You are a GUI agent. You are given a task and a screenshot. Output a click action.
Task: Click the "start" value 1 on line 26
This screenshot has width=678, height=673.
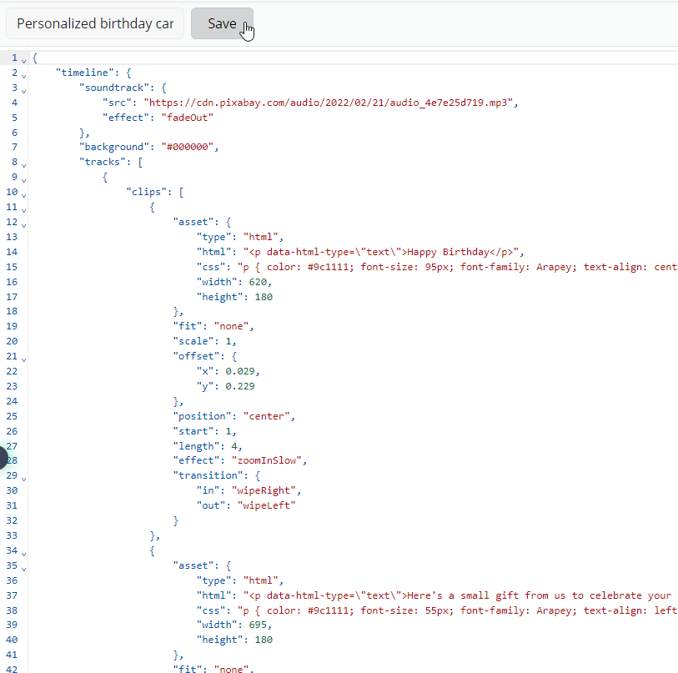(229, 431)
